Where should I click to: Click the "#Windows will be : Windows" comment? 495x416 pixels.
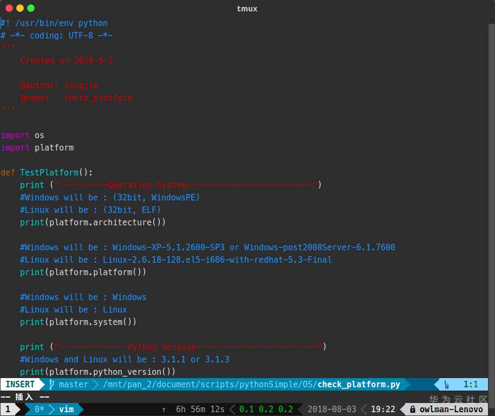pyautogui.click(x=83, y=297)
